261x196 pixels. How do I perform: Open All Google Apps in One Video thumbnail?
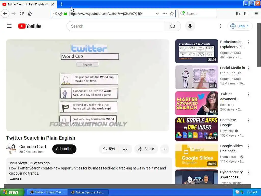point(197,129)
